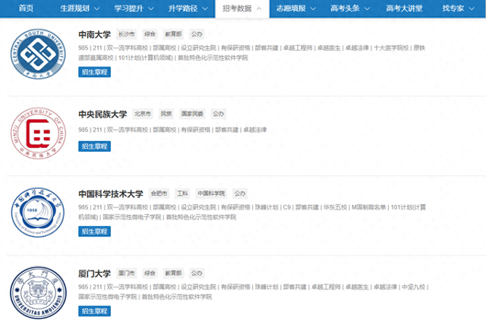This screenshot has height=330, width=486.
Task: Click the 卓越法律 attribute of 中央民族大学
Action: pyautogui.click(x=255, y=130)
